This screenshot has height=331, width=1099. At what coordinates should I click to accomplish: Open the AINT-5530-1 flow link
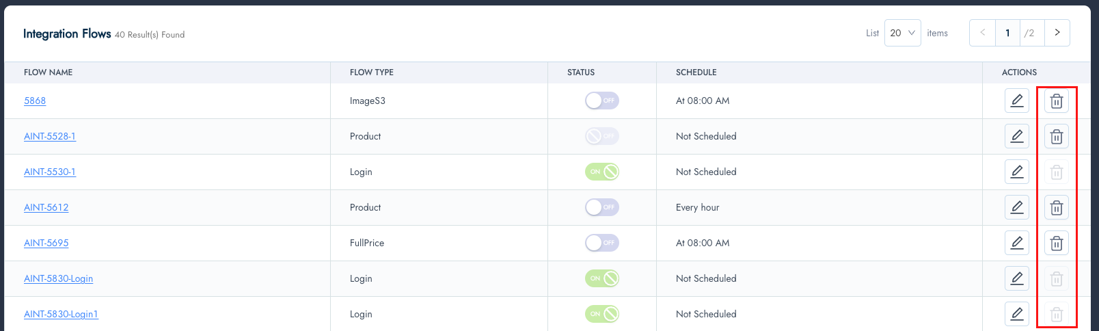(x=50, y=172)
